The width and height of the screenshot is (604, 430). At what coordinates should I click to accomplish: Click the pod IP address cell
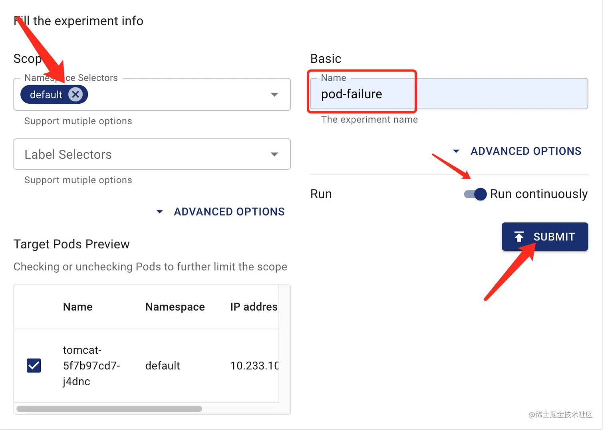coord(254,366)
